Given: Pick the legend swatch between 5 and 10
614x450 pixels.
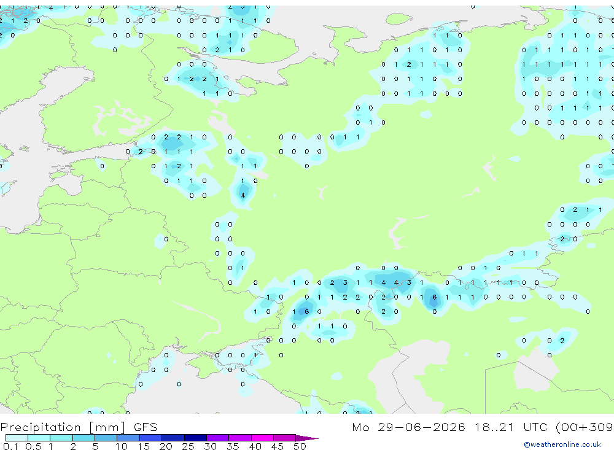Looking at the screenshot, I should pyautogui.click(x=106, y=438).
